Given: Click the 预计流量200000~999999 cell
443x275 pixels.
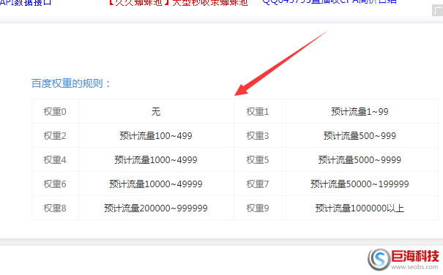Looking at the screenshot, I should (x=156, y=208).
